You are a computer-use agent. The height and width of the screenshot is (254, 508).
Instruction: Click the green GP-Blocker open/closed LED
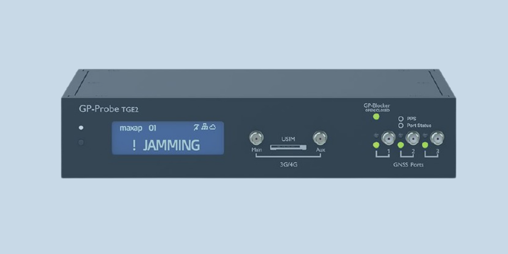[x=376, y=117]
